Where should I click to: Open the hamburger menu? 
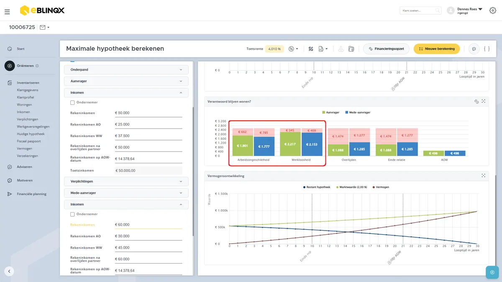pyautogui.click(x=7, y=12)
